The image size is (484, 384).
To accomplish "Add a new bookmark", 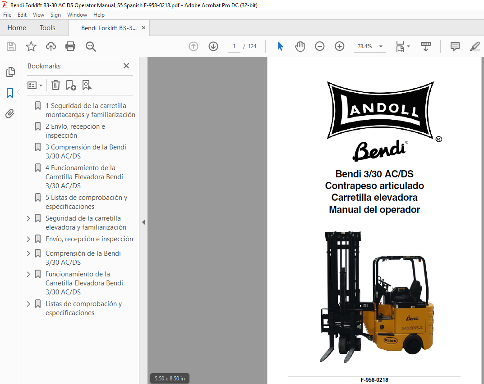I will pos(71,85).
